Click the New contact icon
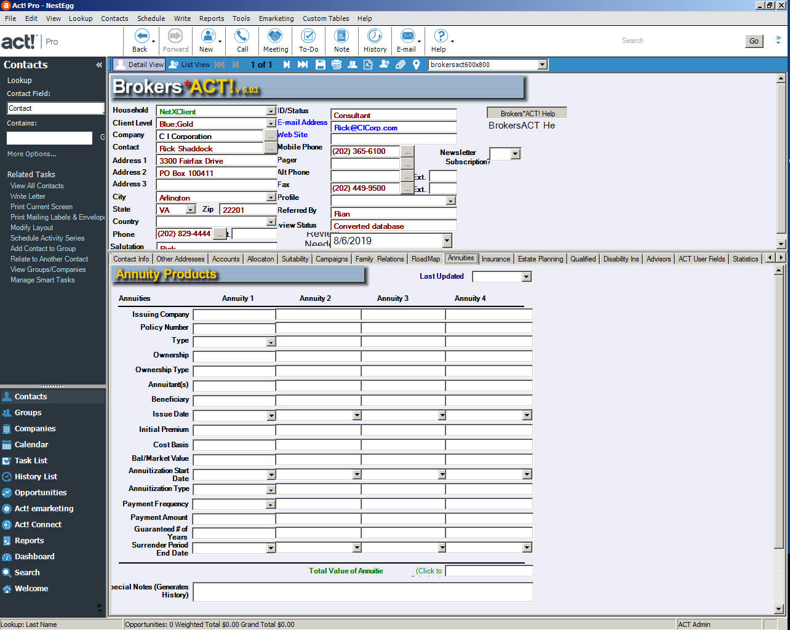 pos(209,36)
